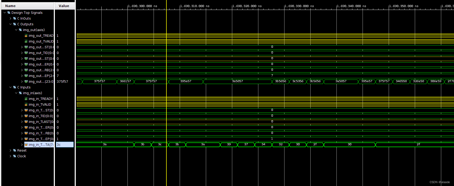This screenshot has width=454, height=186.
Task: Click the 1,690,320.000 ns ruler label
Action: tap(247, 6)
